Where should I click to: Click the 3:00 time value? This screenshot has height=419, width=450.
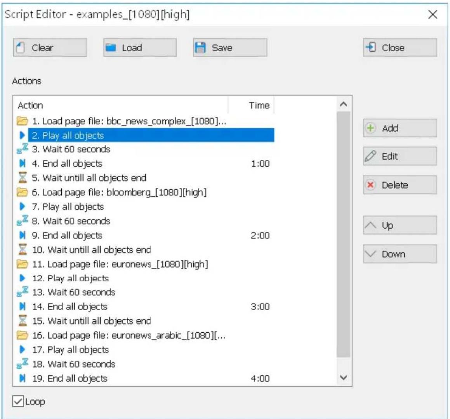pos(260,307)
